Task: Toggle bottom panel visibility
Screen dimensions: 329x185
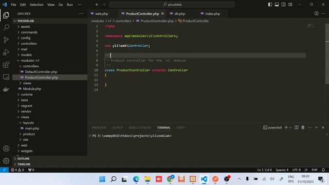Action: (277, 5)
